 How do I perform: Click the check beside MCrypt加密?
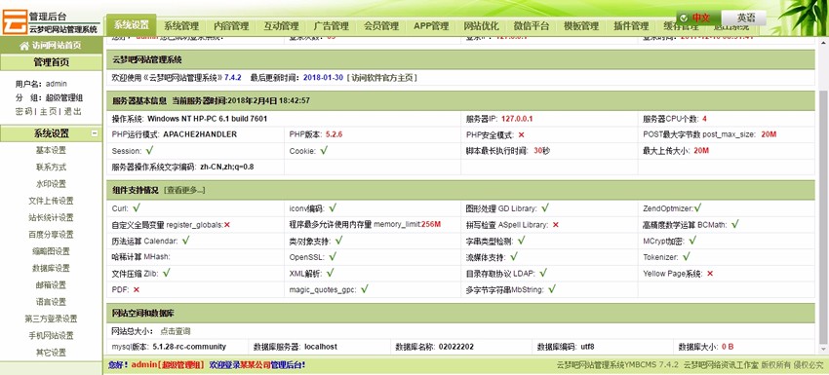pos(692,241)
